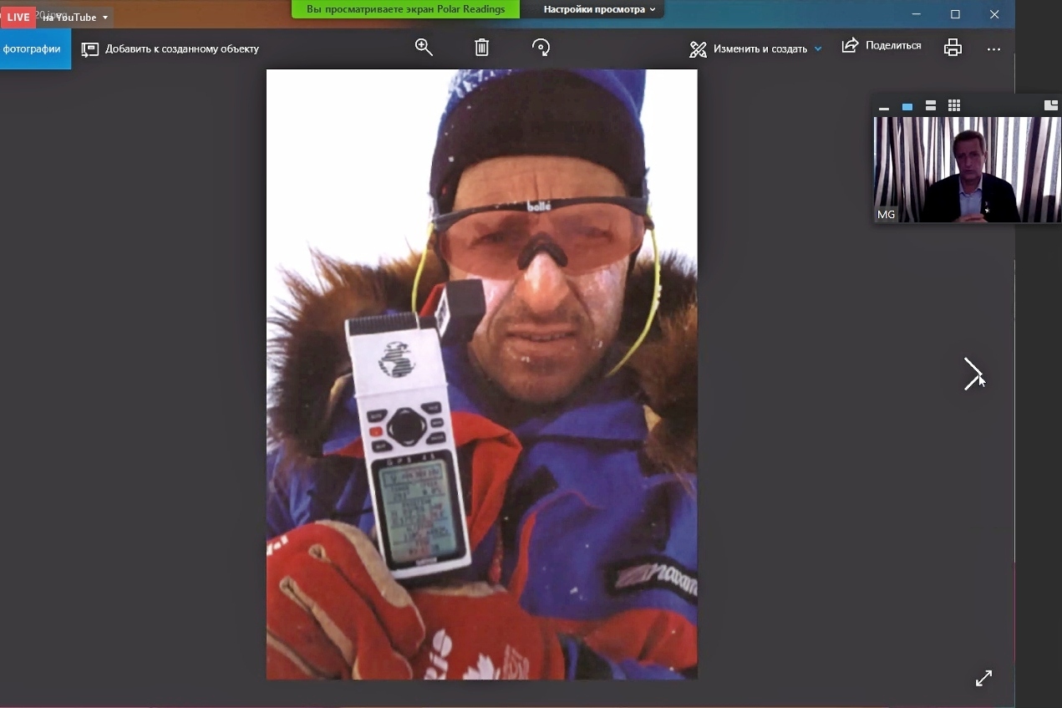Expand the LIVE на YouTube dropdown

pos(104,18)
